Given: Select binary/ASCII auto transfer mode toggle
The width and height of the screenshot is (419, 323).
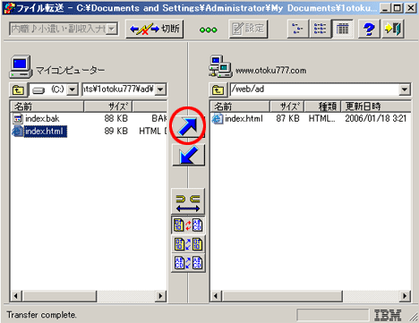Looking at the screenshot, I should (x=188, y=225).
